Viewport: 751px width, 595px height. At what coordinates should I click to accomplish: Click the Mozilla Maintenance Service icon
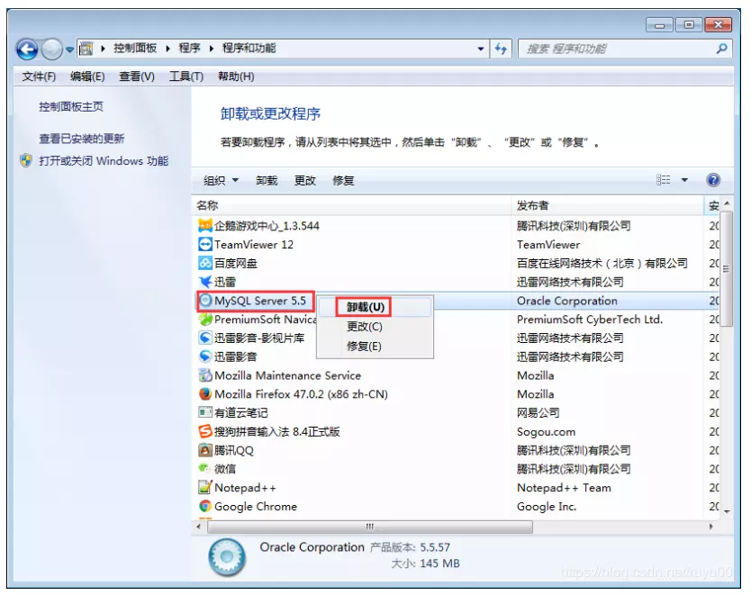pyautogui.click(x=205, y=375)
